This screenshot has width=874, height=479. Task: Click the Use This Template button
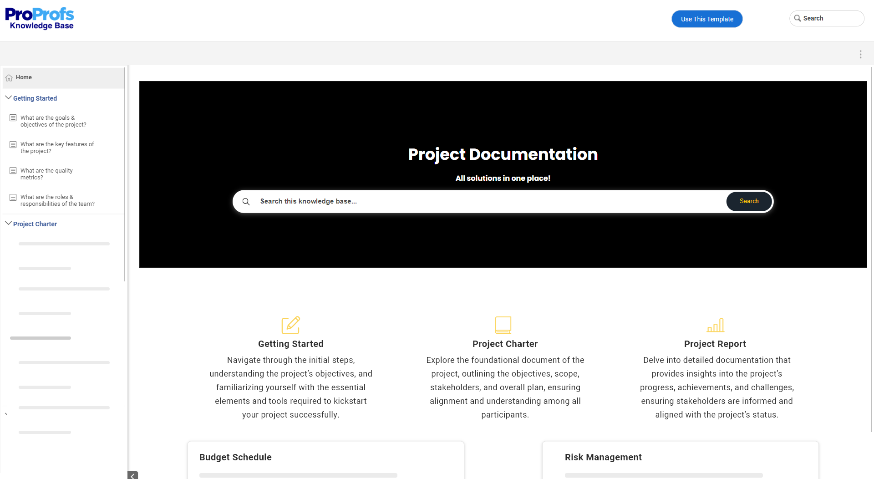pyautogui.click(x=707, y=19)
